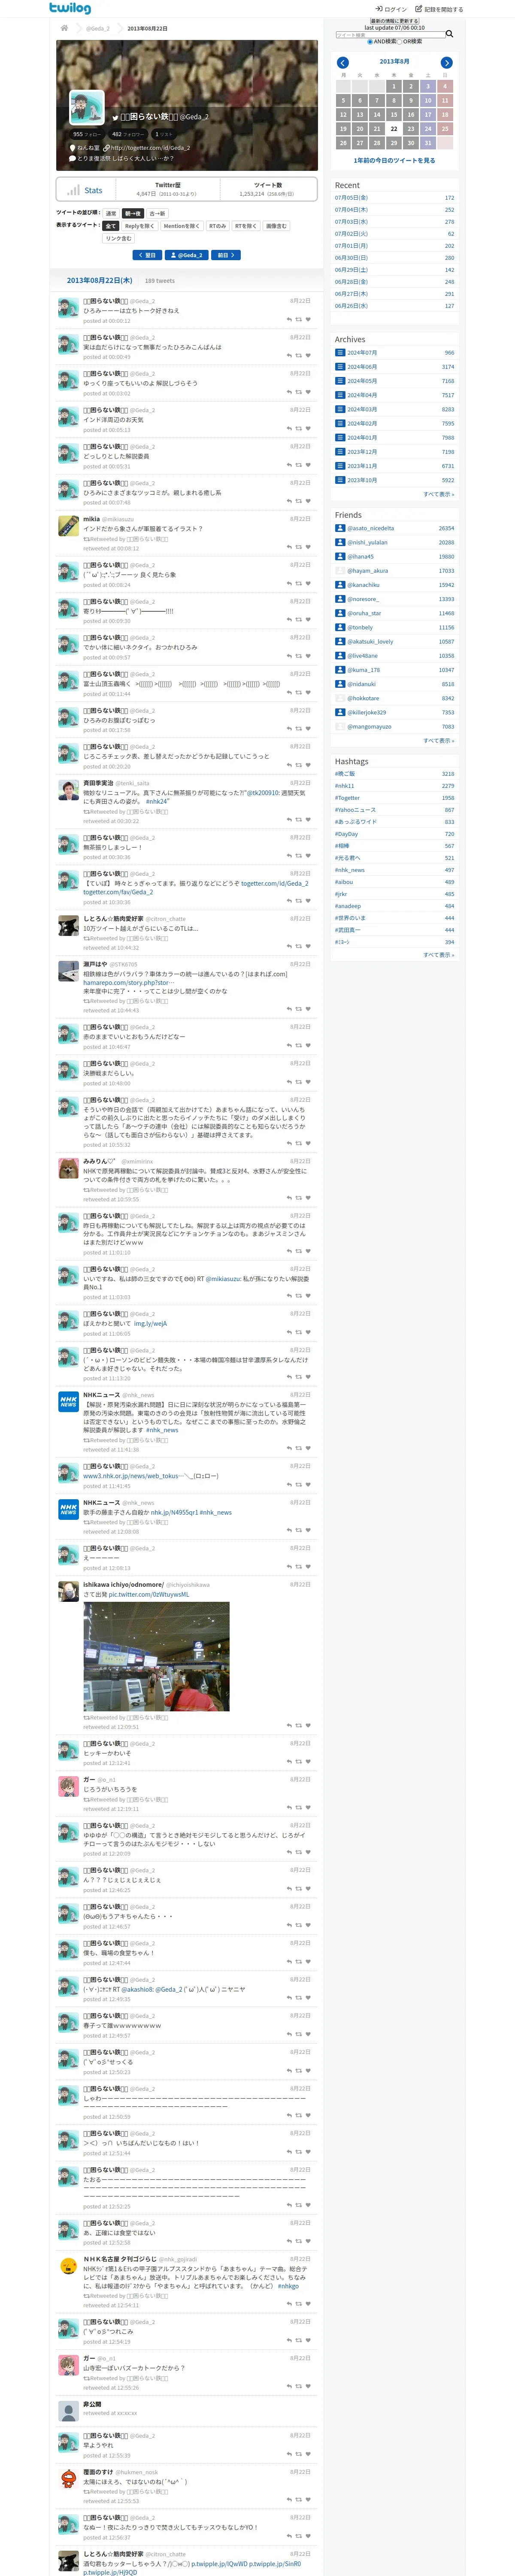Click the 最新の情報に更新する button
515x2576 pixels.
coord(394,21)
